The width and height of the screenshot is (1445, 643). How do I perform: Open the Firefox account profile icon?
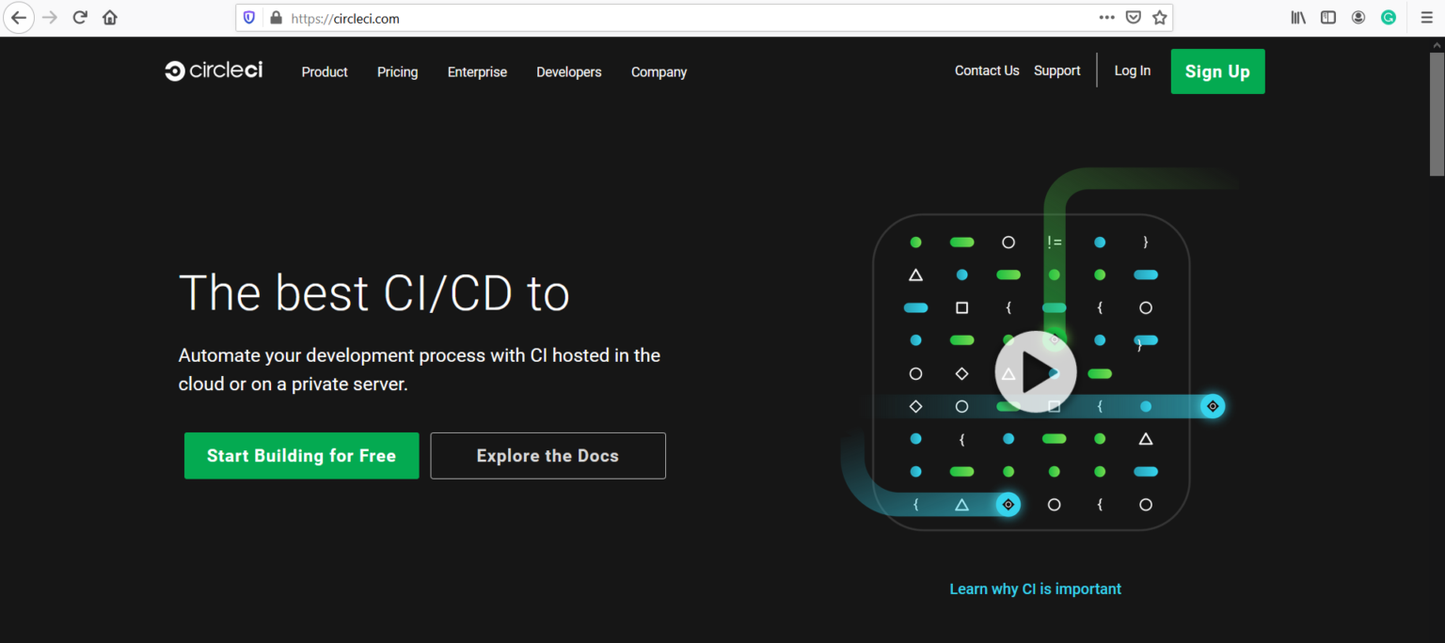[x=1358, y=18]
